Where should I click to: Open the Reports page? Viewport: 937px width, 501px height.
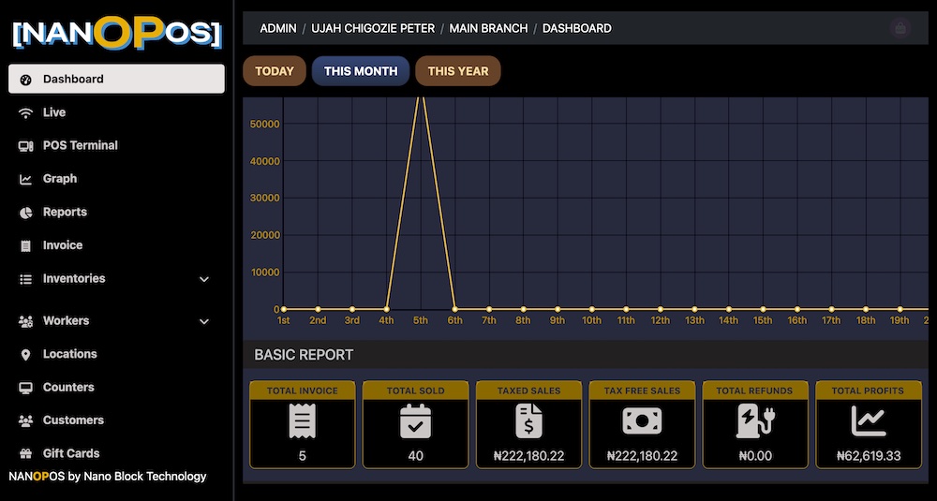116,212
